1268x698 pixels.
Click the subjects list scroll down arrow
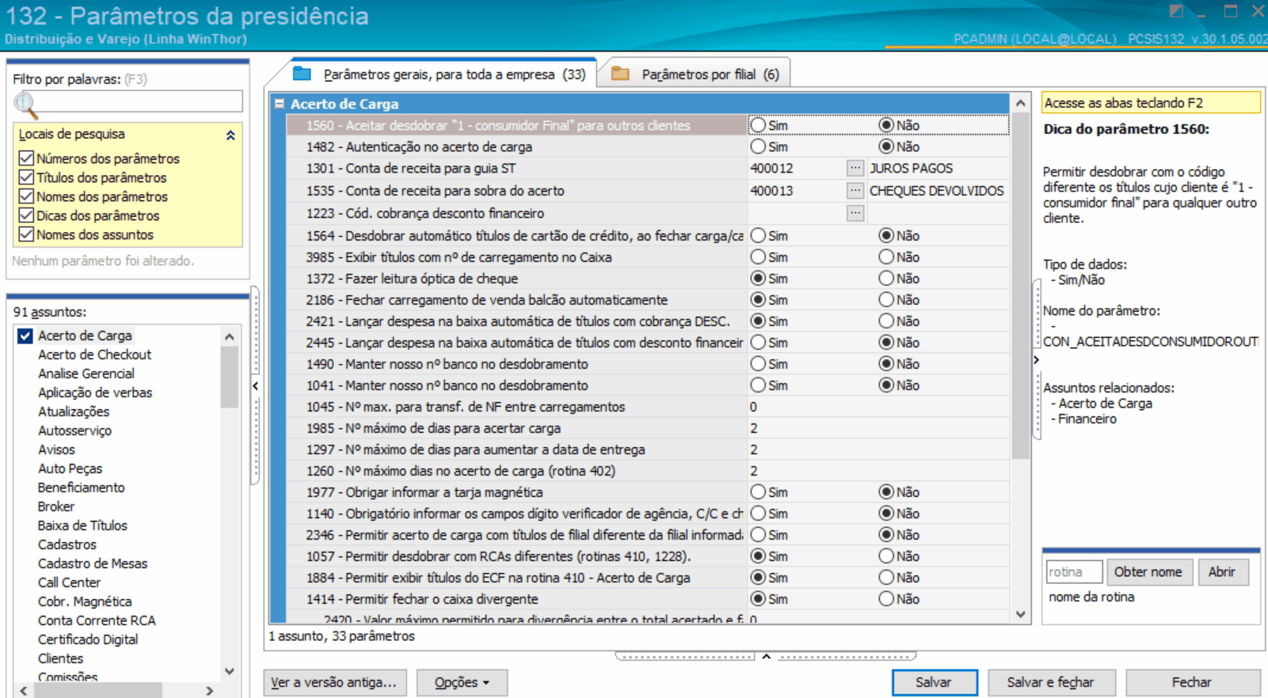point(230,671)
